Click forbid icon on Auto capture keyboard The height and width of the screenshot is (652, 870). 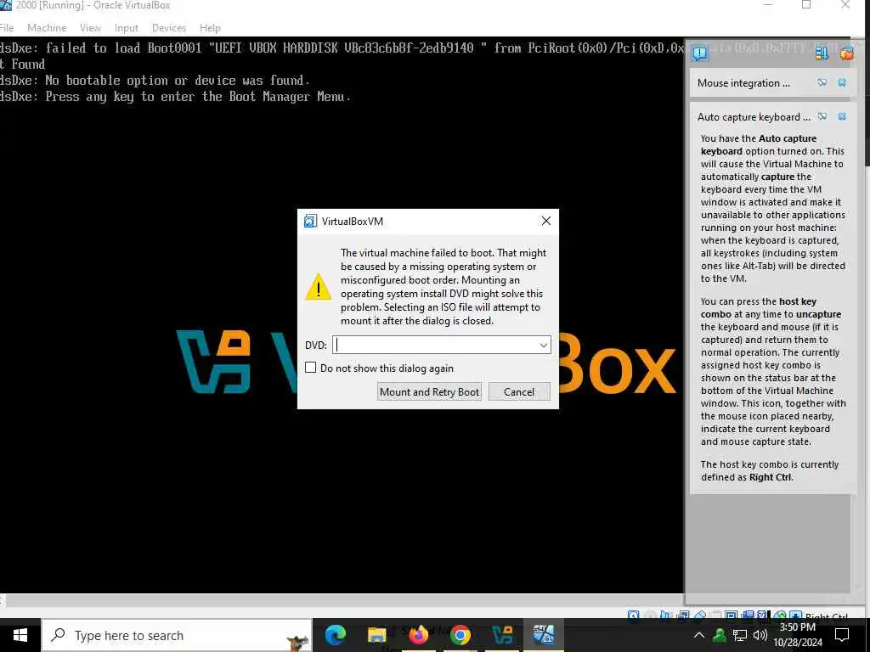click(822, 116)
